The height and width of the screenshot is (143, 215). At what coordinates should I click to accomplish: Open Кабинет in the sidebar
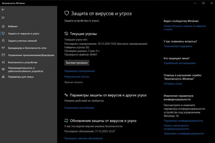(x=13, y=26)
